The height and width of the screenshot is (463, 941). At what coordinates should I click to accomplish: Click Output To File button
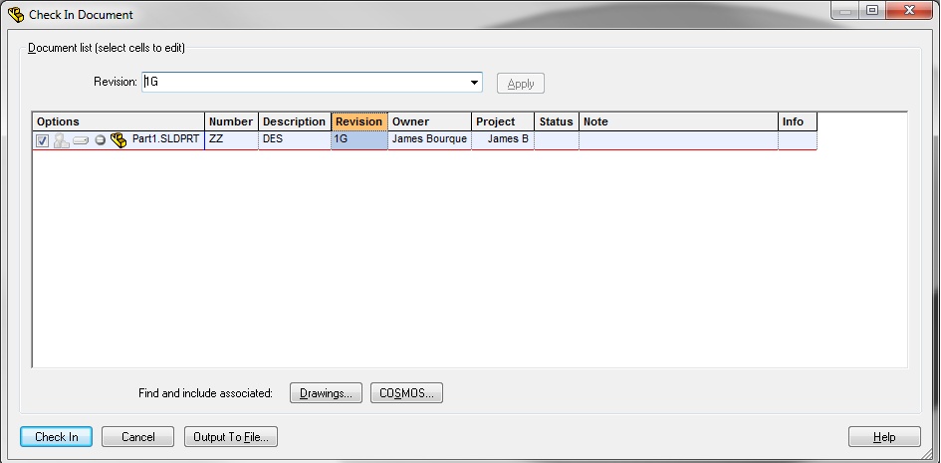pos(231,436)
